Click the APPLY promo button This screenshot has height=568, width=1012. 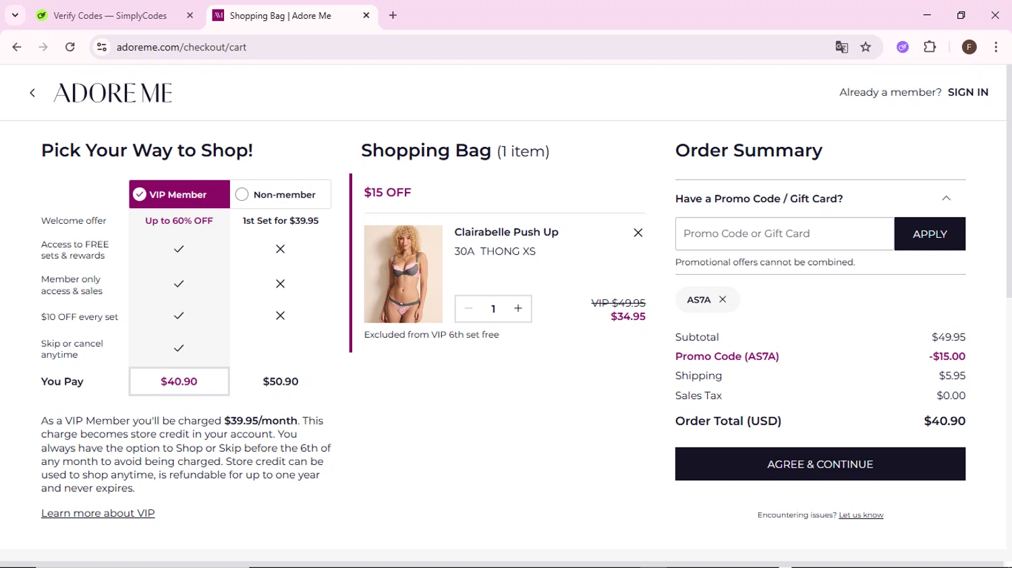click(930, 234)
